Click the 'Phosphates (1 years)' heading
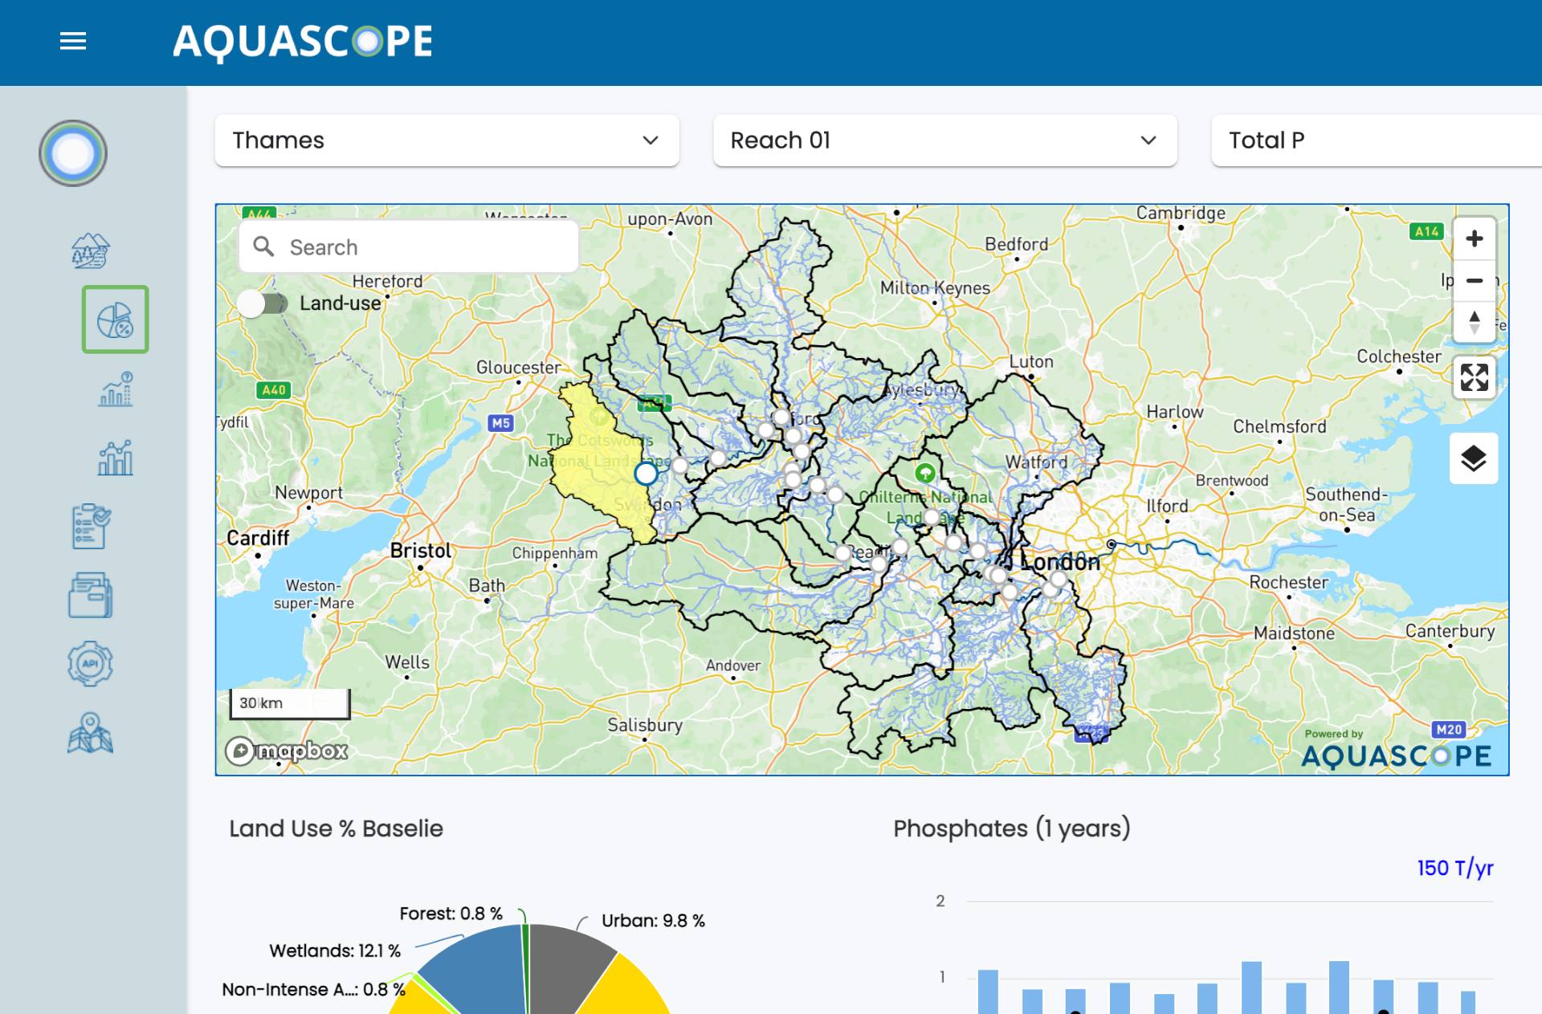Screen dimensions: 1542x1014 [x=1012, y=829]
